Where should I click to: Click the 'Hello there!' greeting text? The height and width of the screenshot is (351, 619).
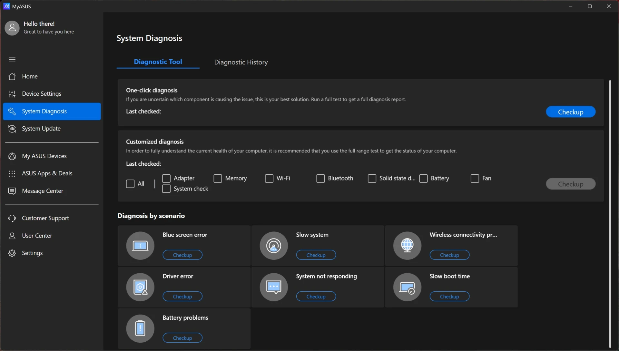click(39, 24)
